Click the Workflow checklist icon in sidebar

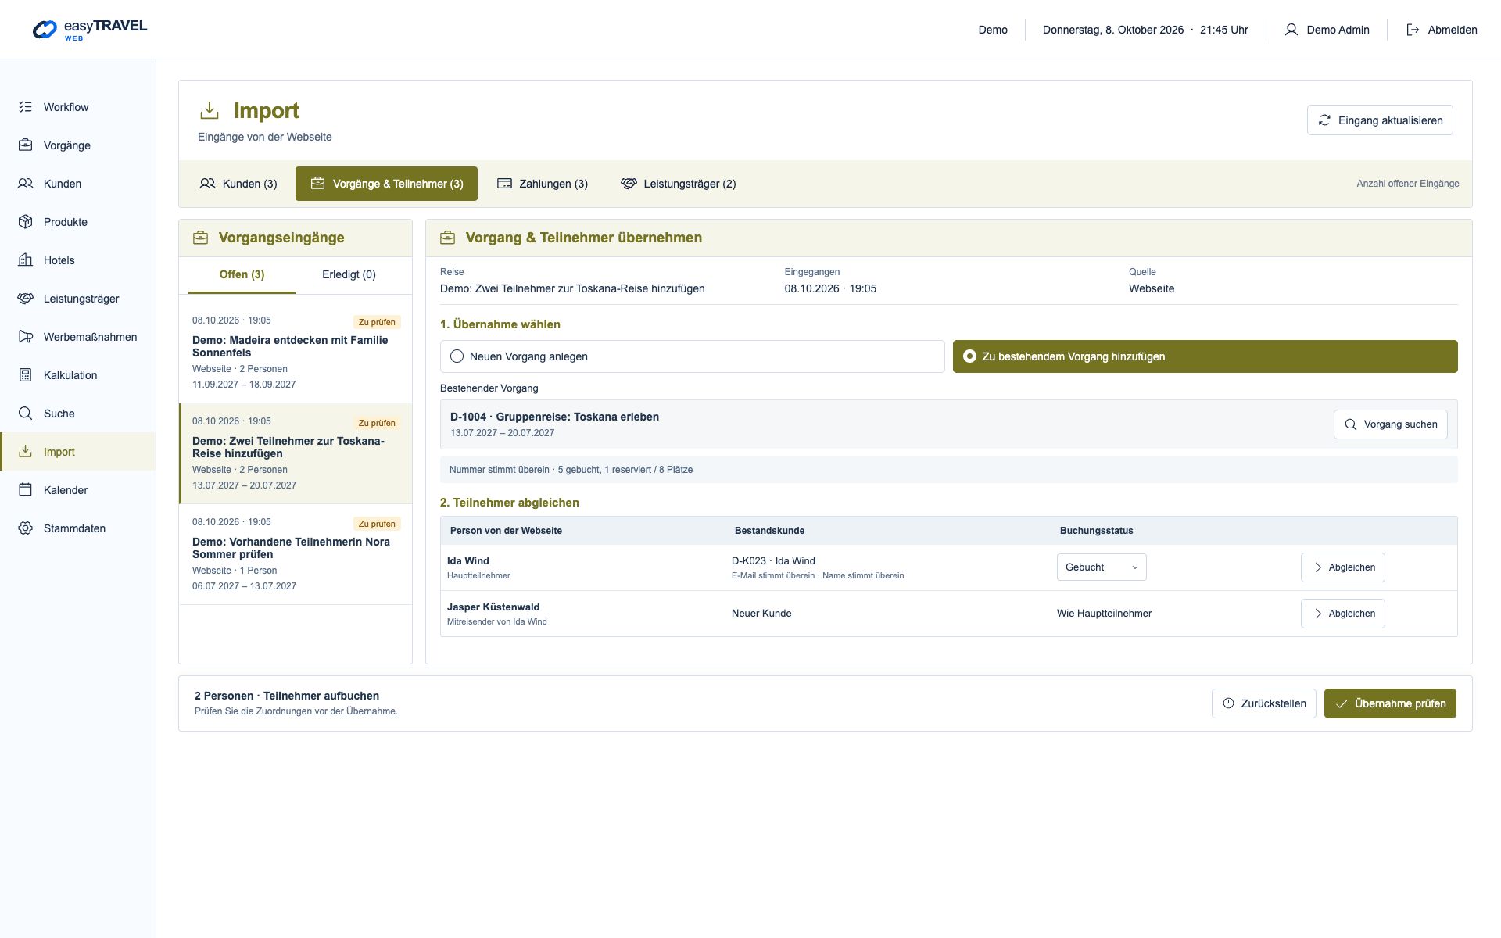[25, 107]
